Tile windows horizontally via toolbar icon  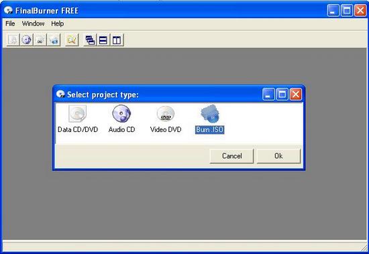[x=103, y=40]
